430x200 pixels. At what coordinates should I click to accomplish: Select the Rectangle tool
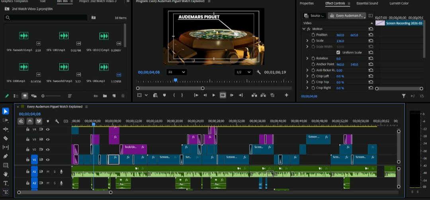6,165
